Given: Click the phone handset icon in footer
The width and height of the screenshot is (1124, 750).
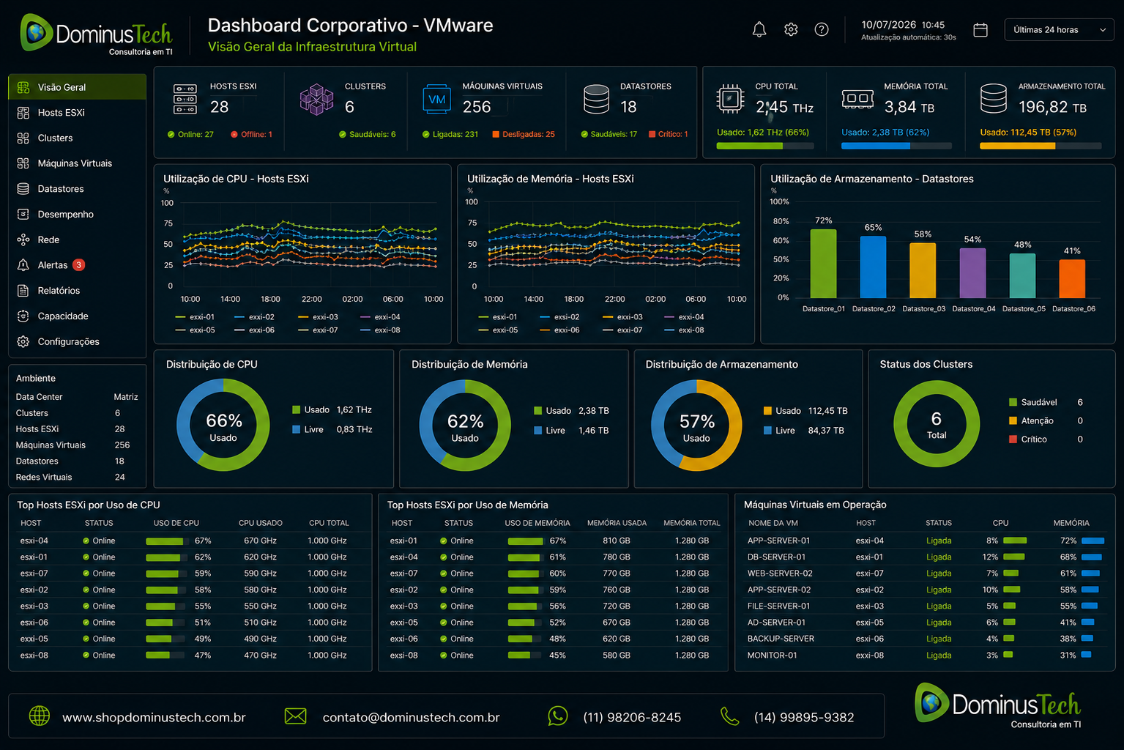Looking at the screenshot, I should 729,716.
